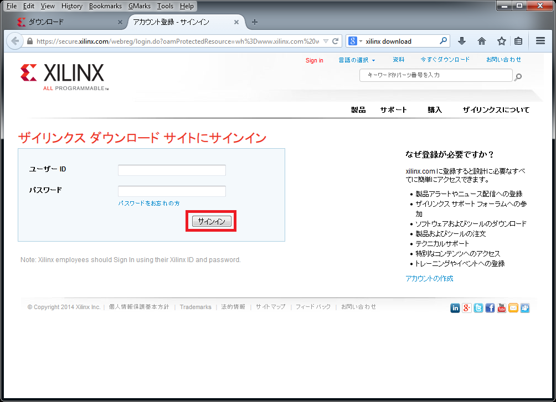Open ザイリンクスについて navigation menu
The image size is (556, 402).
coord(496,110)
